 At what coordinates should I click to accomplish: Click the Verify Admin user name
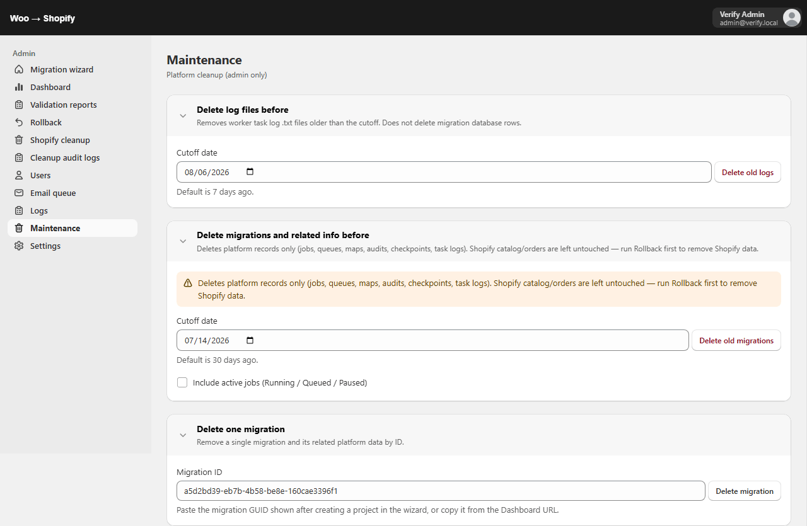tap(742, 14)
